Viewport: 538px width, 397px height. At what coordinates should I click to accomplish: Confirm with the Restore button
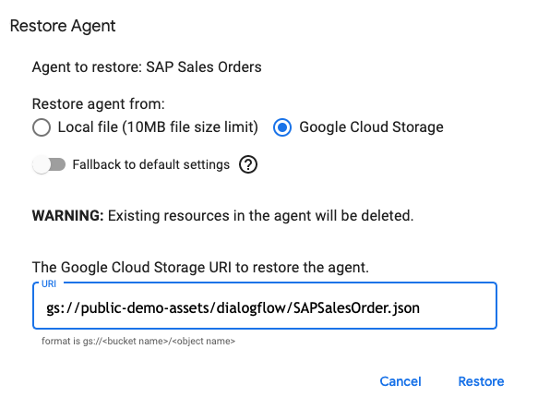(x=481, y=381)
